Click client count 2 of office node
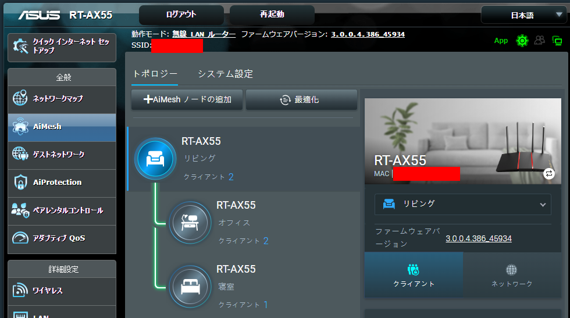The width and height of the screenshot is (570, 318). [266, 241]
